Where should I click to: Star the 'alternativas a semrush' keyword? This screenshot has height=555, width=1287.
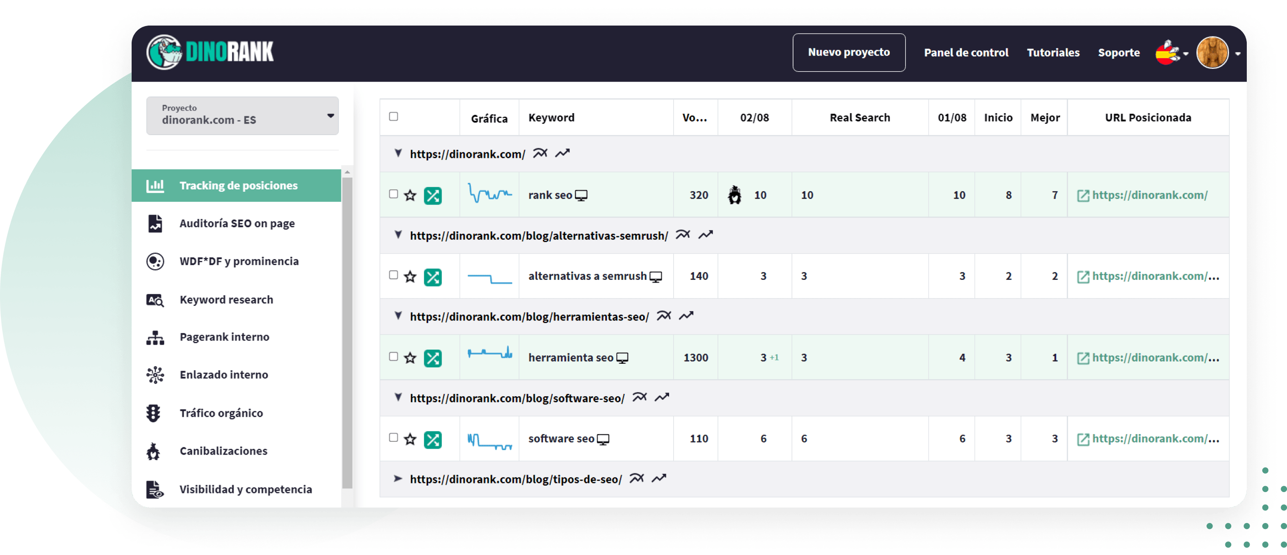[410, 277]
